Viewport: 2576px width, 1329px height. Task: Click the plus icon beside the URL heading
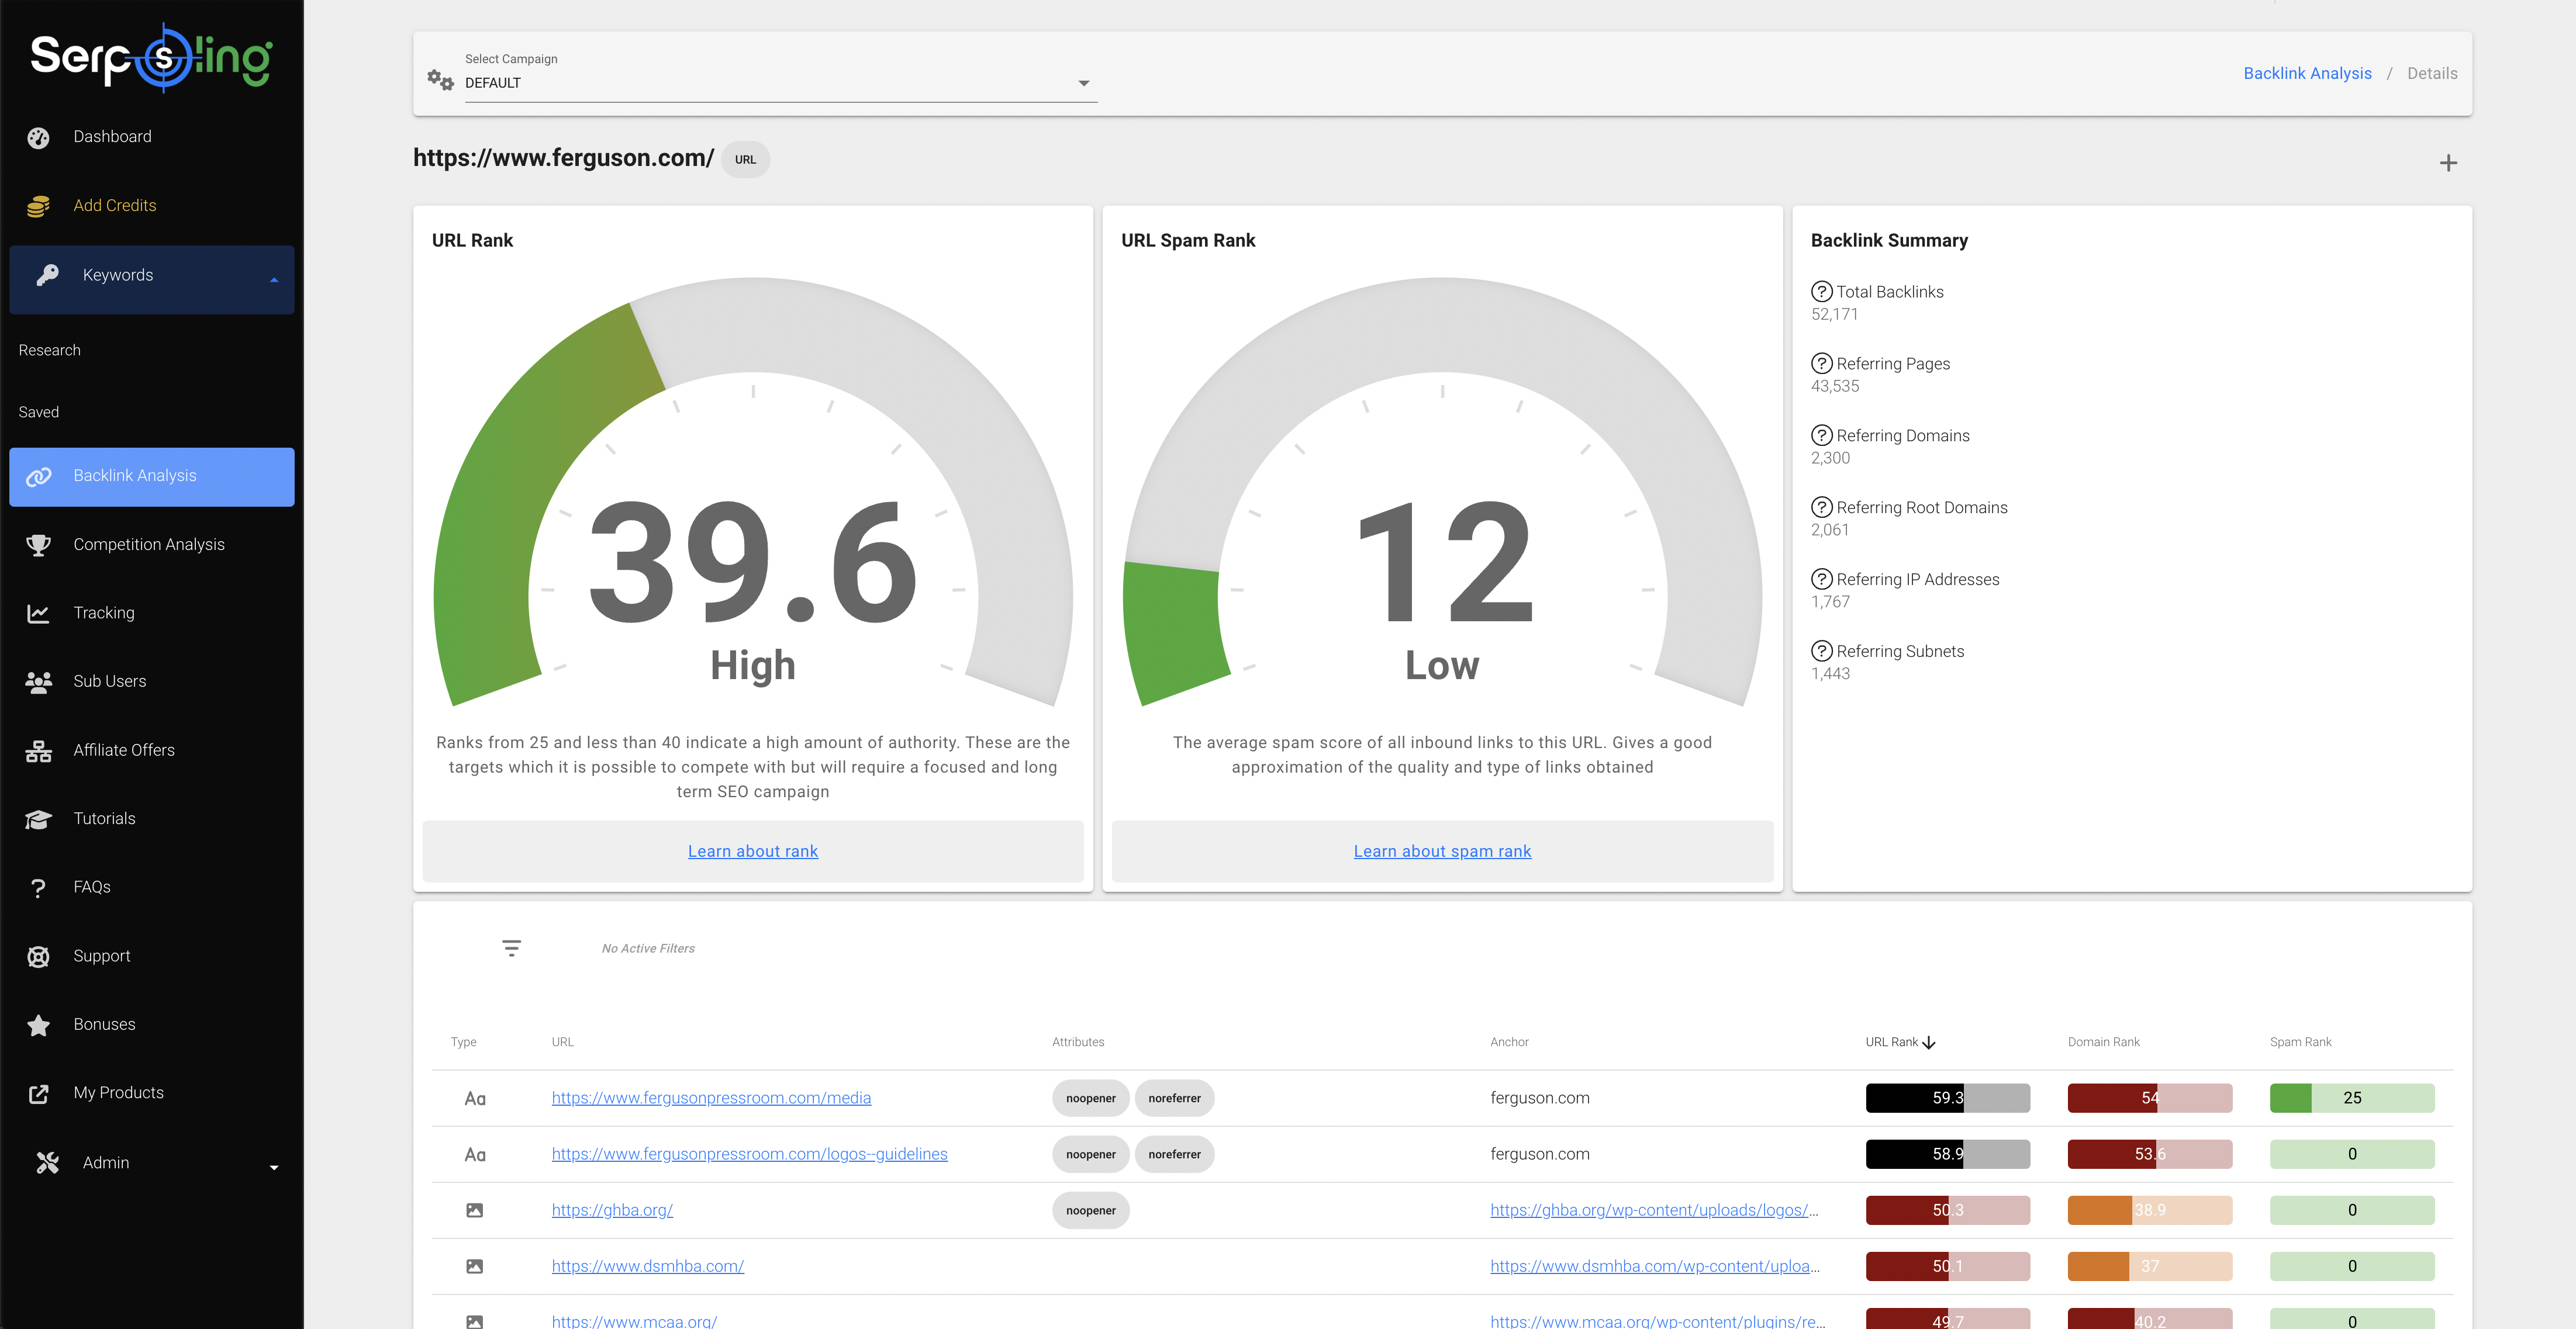click(x=2447, y=163)
